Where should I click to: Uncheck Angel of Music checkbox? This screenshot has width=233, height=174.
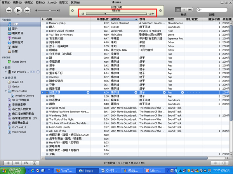tap(47, 108)
